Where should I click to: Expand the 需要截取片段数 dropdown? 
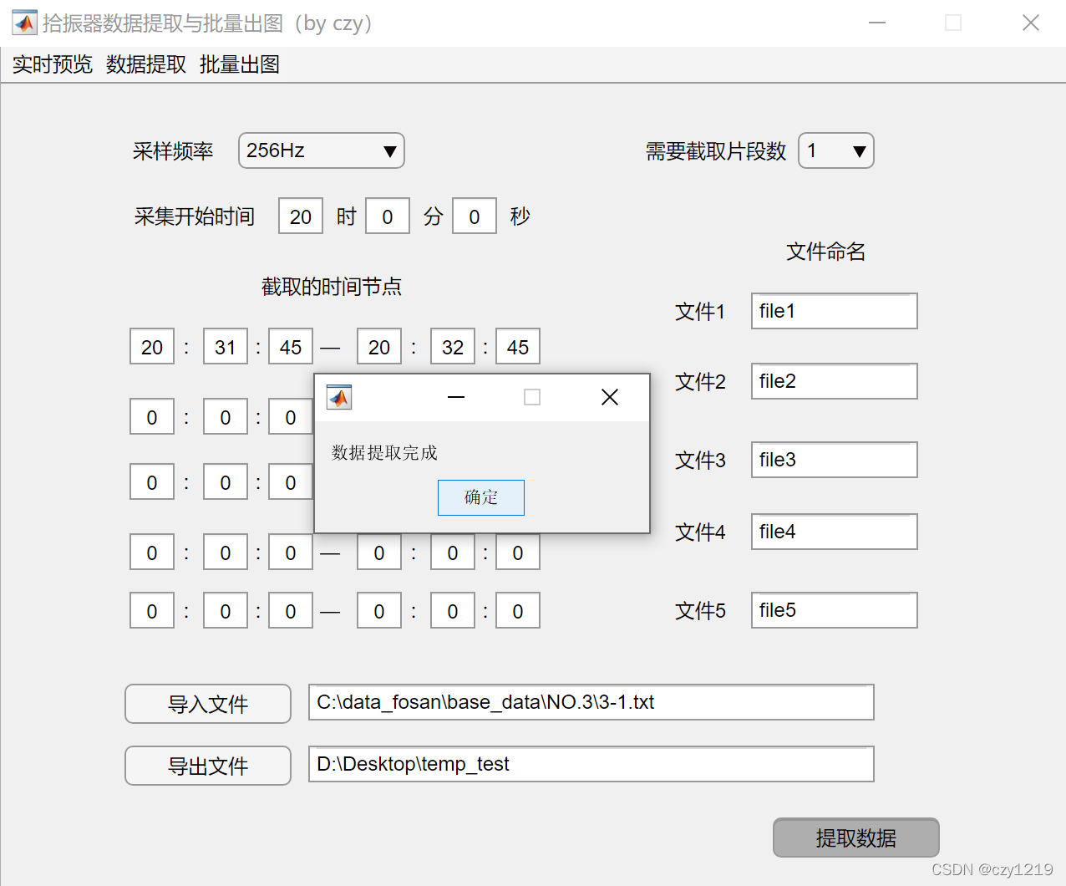[x=836, y=151]
